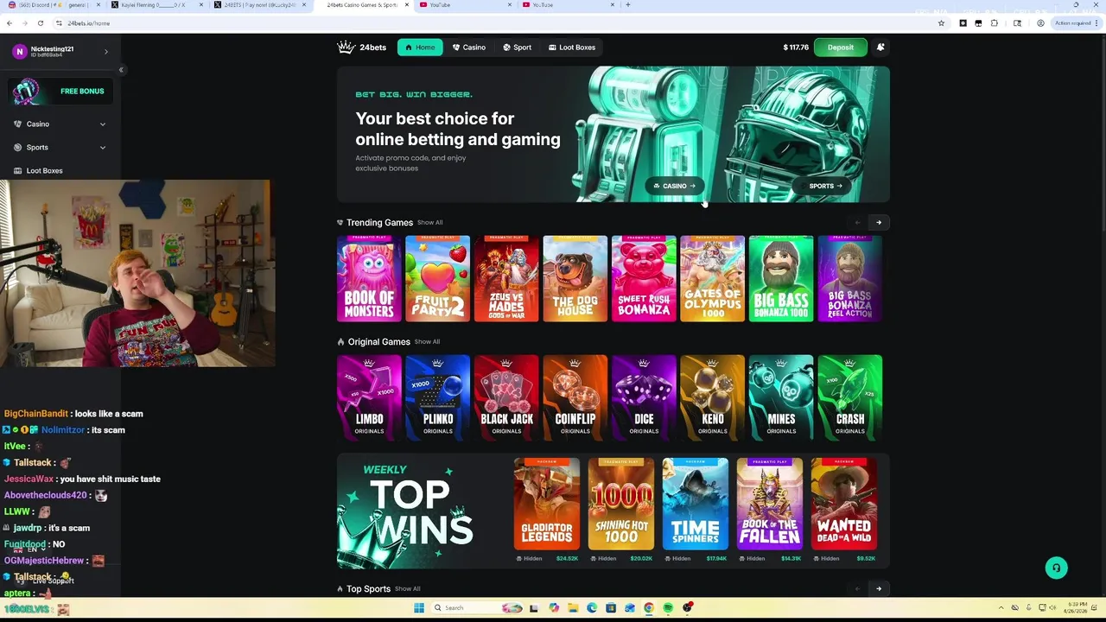Open Shining Hot 1000 top win
Screen dimensions: 1106x622
[x=621, y=504]
